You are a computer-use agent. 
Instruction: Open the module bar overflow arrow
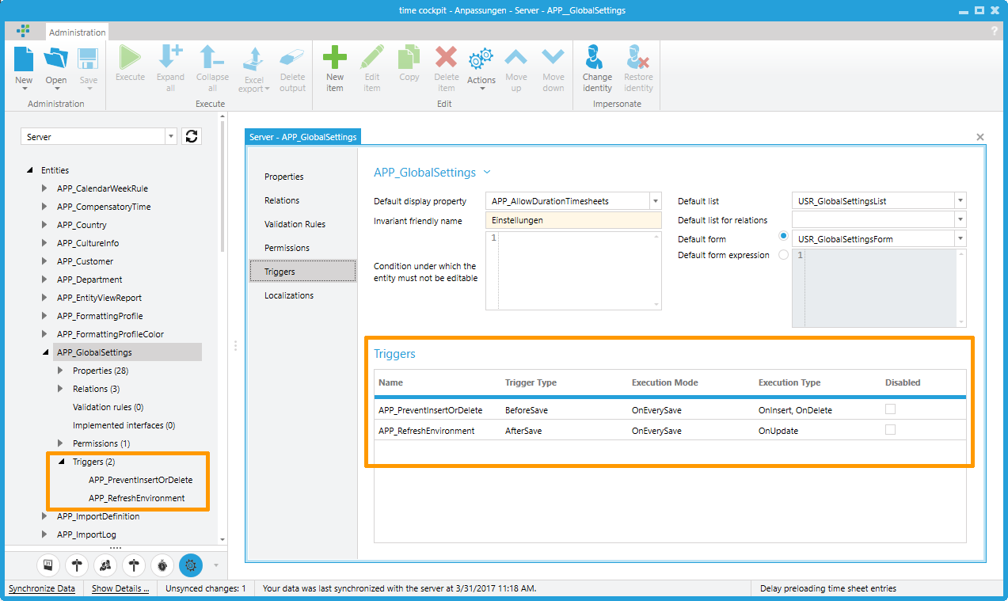[x=215, y=565]
